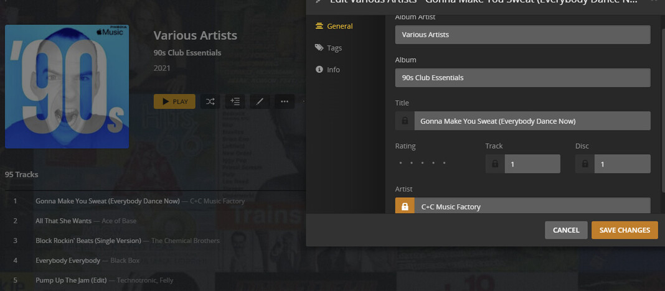This screenshot has width=665, height=291.
Task: Click the tag icon beside Tags
Action: [x=319, y=48]
